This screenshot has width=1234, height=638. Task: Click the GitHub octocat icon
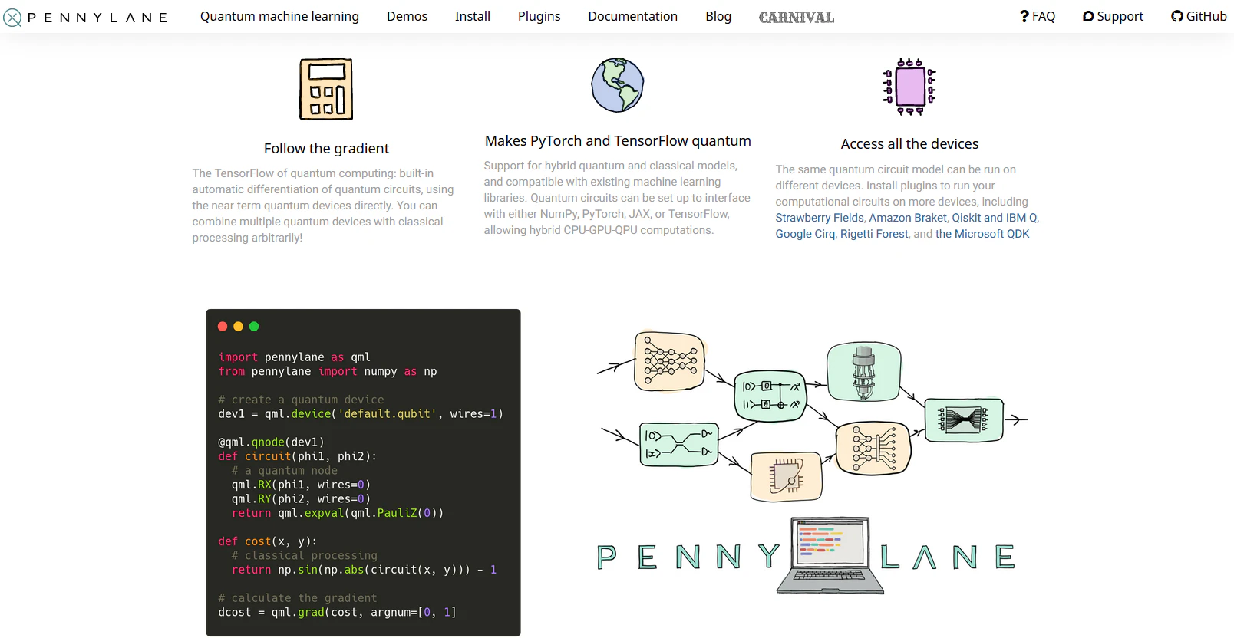[1176, 16]
